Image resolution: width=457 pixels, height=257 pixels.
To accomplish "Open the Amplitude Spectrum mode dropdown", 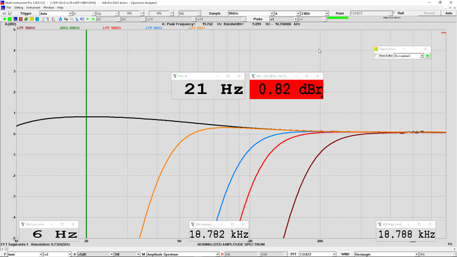I will click(x=183, y=254).
